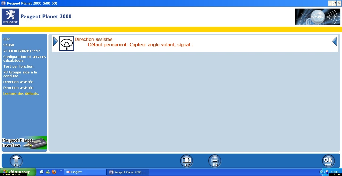Open the Windows 'démarrer' start menu
342x176 pixels.
18,172
